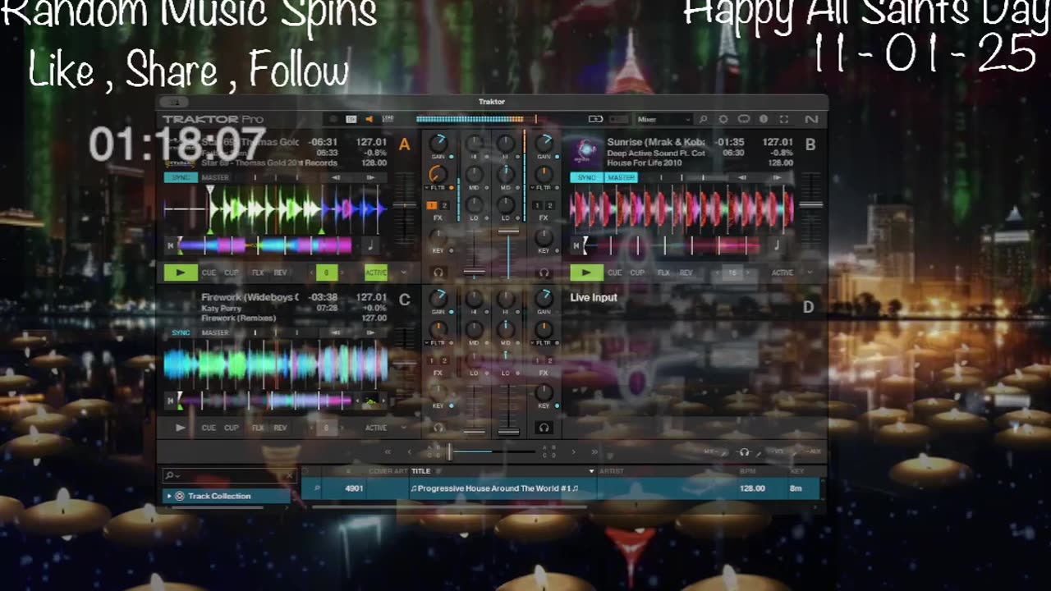Toggle SYNC on Deck B

[586, 177]
